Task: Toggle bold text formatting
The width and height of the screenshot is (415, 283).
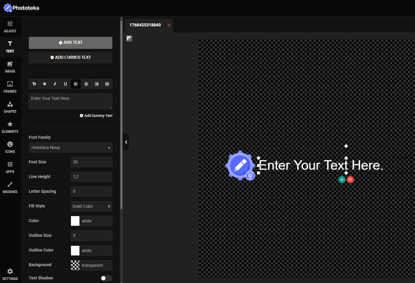Action: 45,84
